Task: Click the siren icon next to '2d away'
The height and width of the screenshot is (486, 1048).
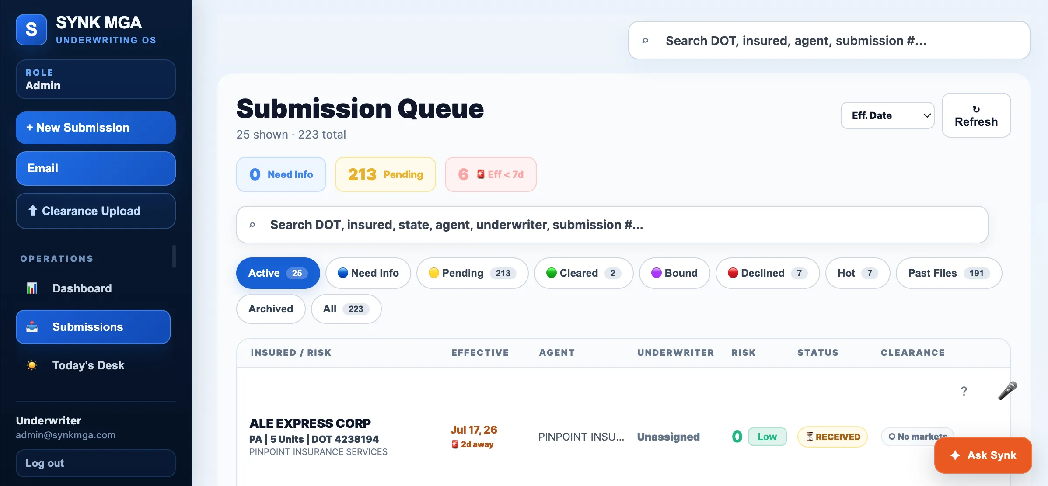Action: [455, 444]
